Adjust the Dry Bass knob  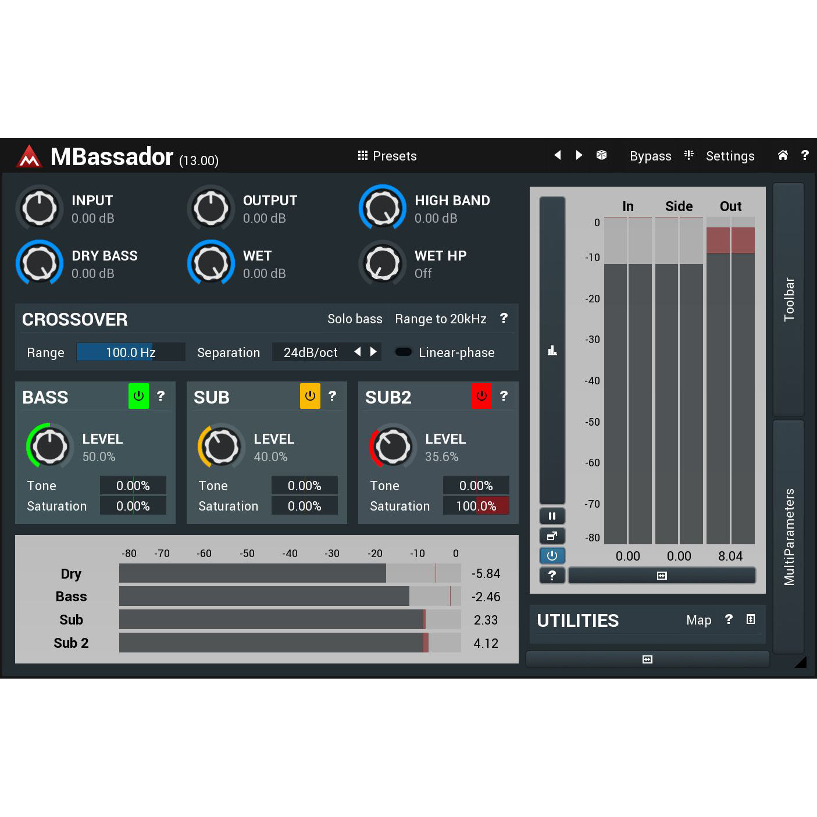click(39, 263)
